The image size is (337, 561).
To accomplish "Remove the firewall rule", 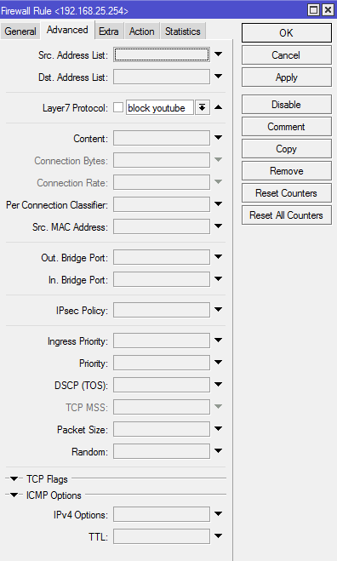I will 286,171.
